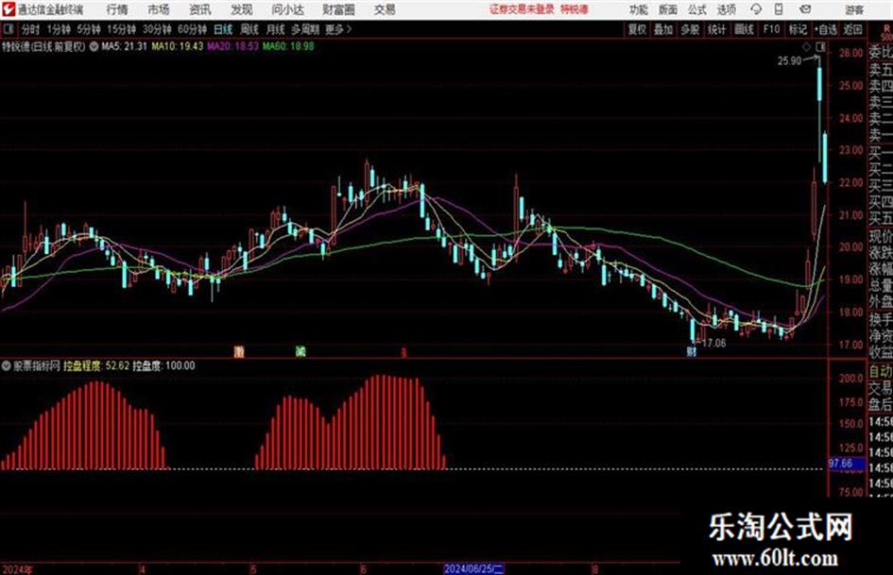Expand the main chart indicator dropdown arrow
The image size is (893, 575).
(94, 46)
